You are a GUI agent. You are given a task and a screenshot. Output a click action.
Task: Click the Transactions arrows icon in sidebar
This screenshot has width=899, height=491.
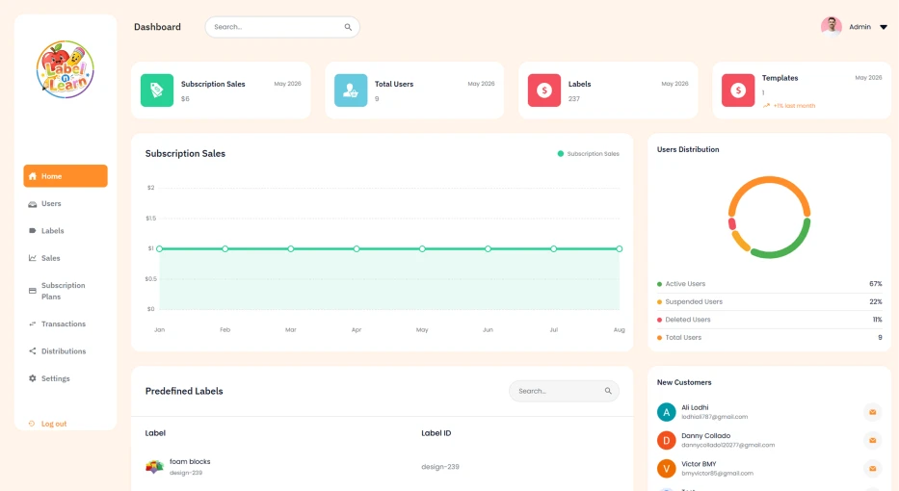33,323
